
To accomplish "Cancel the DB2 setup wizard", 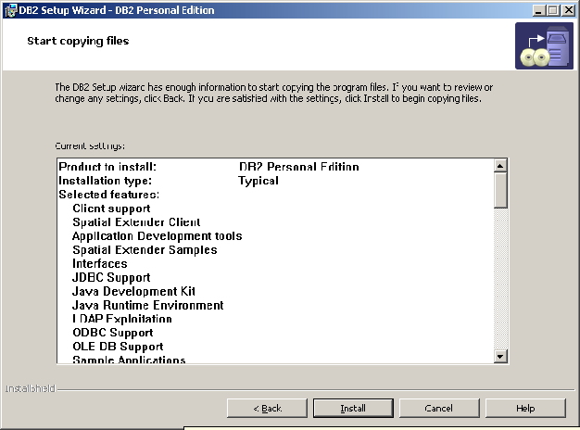I will [x=439, y=408].
